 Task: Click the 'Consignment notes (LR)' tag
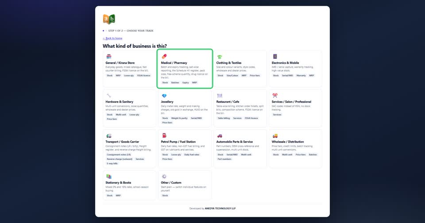119,155
